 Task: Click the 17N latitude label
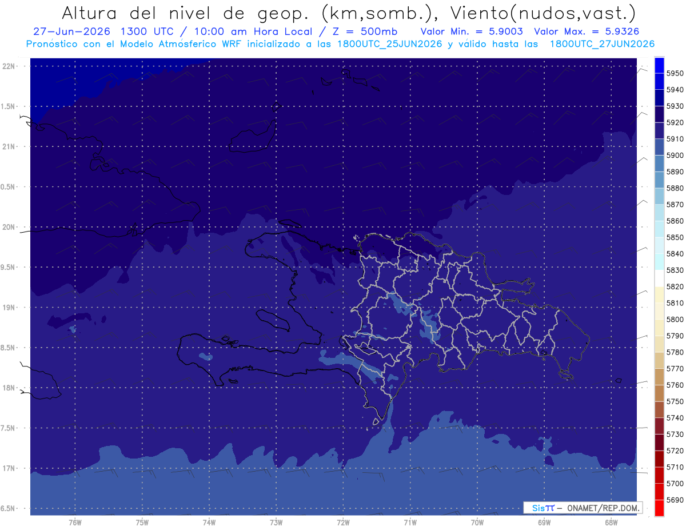tap(9, 468)
